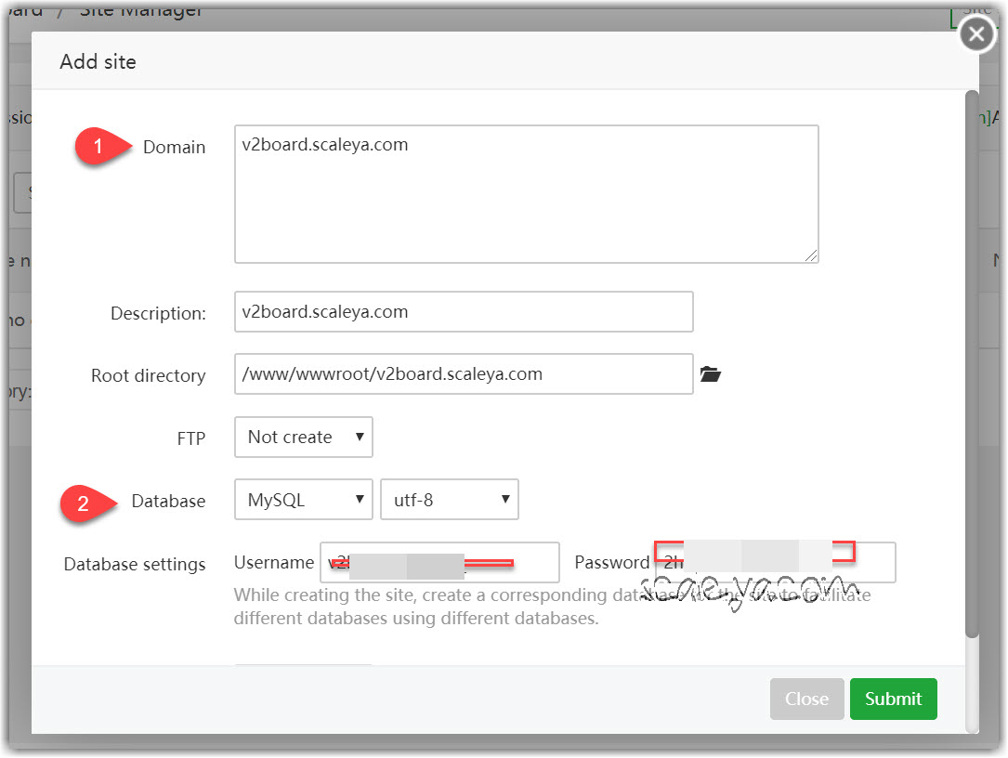Click the 'Database settings' label
1008x758 pixels.
(135, 565)
